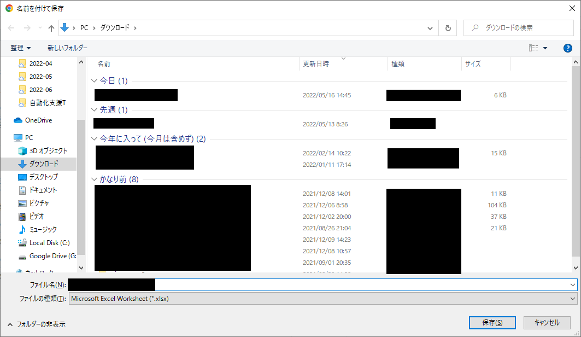This screenshot has width=581, height=337.
Task: Open the help icon in the toolbar
Action: click(x=567, y=48)
